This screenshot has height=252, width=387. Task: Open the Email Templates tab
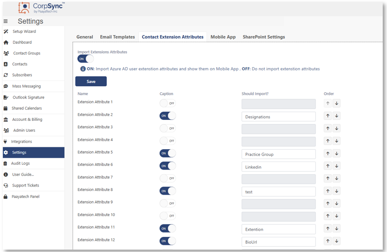coord(117,37)
